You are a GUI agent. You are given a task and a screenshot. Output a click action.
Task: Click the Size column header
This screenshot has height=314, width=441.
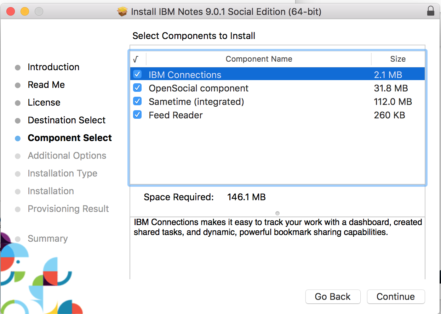coord(398,59)
